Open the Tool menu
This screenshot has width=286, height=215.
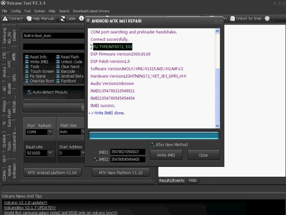[27, 11]
